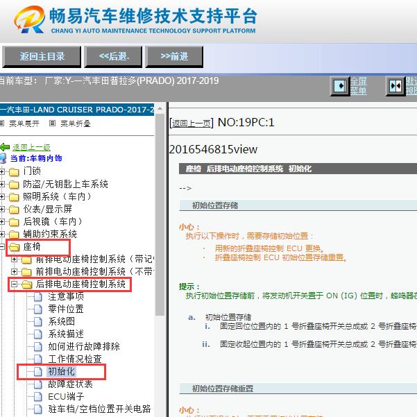The image size is (417, 417).
Task: Collapse the 后排电动座椅控制系统 node
Action: tap(14, 284)
